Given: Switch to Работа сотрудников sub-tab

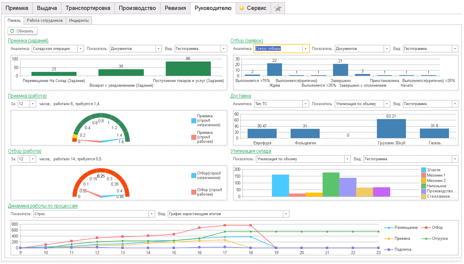Looking at the screenshot, I should (45, 21).
